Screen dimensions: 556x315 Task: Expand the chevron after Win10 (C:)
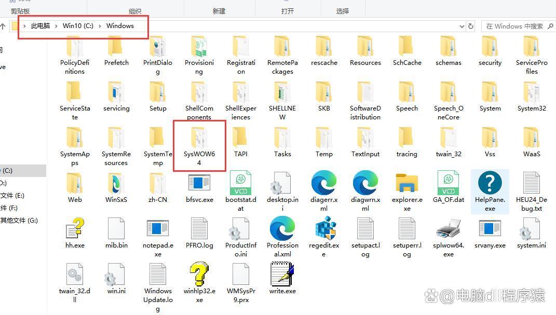100,26
